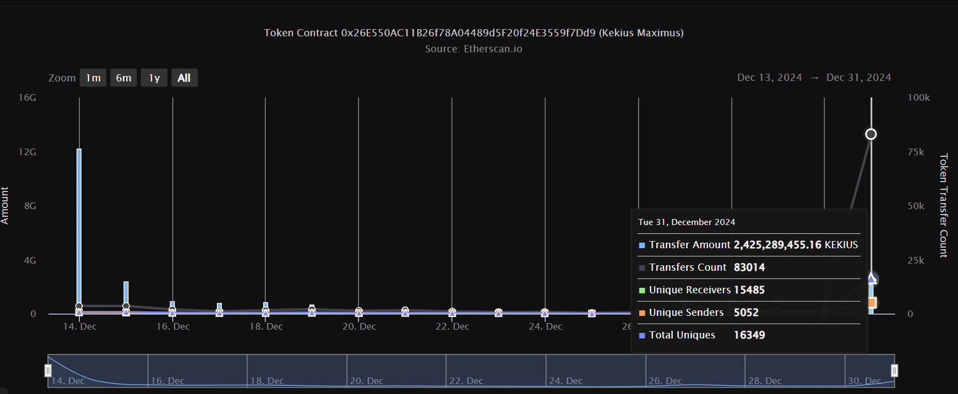The width and height of the screenshot is (958, 394).
Task: Click the Dec 13, 2024 start date
Action: coord(769,78)
